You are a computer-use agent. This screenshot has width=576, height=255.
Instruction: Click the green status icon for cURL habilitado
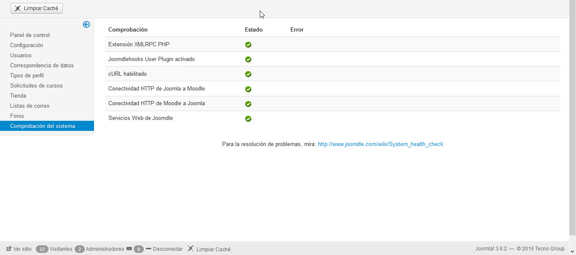[x=248, y=74]
